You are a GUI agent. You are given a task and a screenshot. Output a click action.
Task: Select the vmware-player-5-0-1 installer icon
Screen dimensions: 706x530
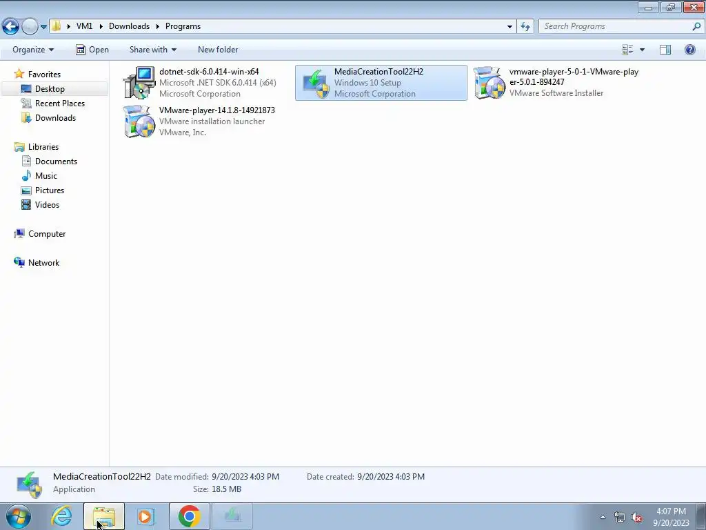point(490,83)
